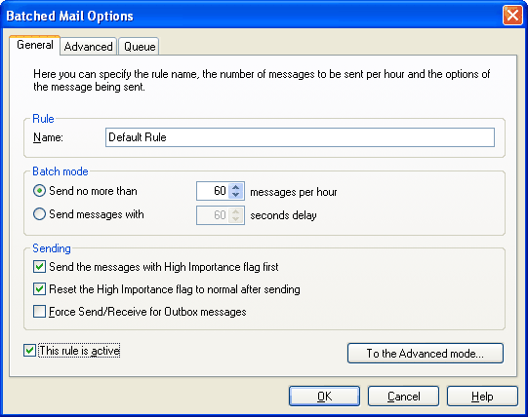Switch to the Advanced tab
Viewport: 528px width, 417px height.
point(88,47)
